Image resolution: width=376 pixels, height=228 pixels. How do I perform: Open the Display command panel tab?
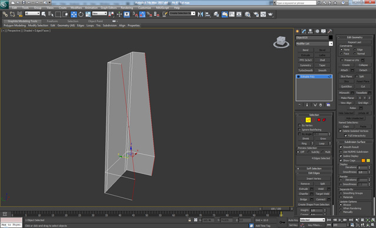click(x=324, y=31)
